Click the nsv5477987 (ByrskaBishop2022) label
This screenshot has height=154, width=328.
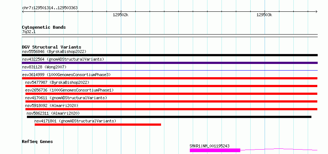coord(57,82)
